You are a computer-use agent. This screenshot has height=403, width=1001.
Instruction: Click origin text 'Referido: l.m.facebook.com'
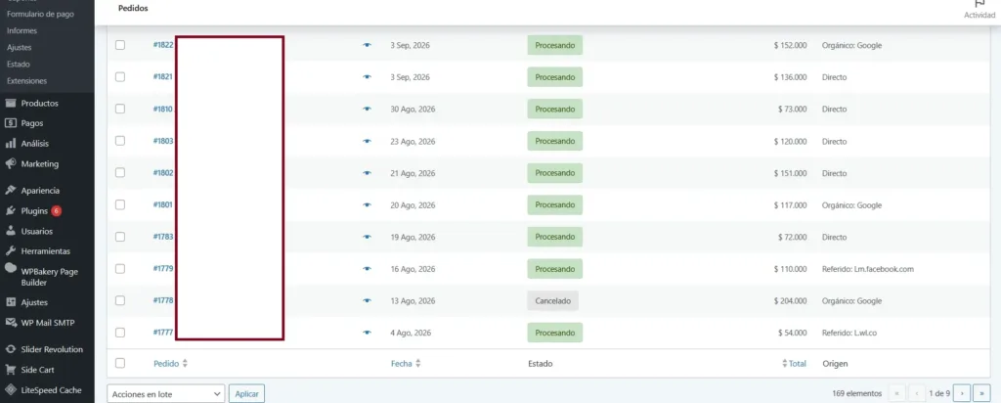(x=868, y=269)
